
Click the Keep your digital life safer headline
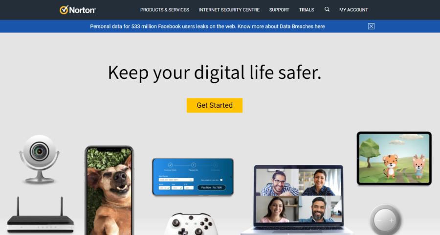click(215, 72)
